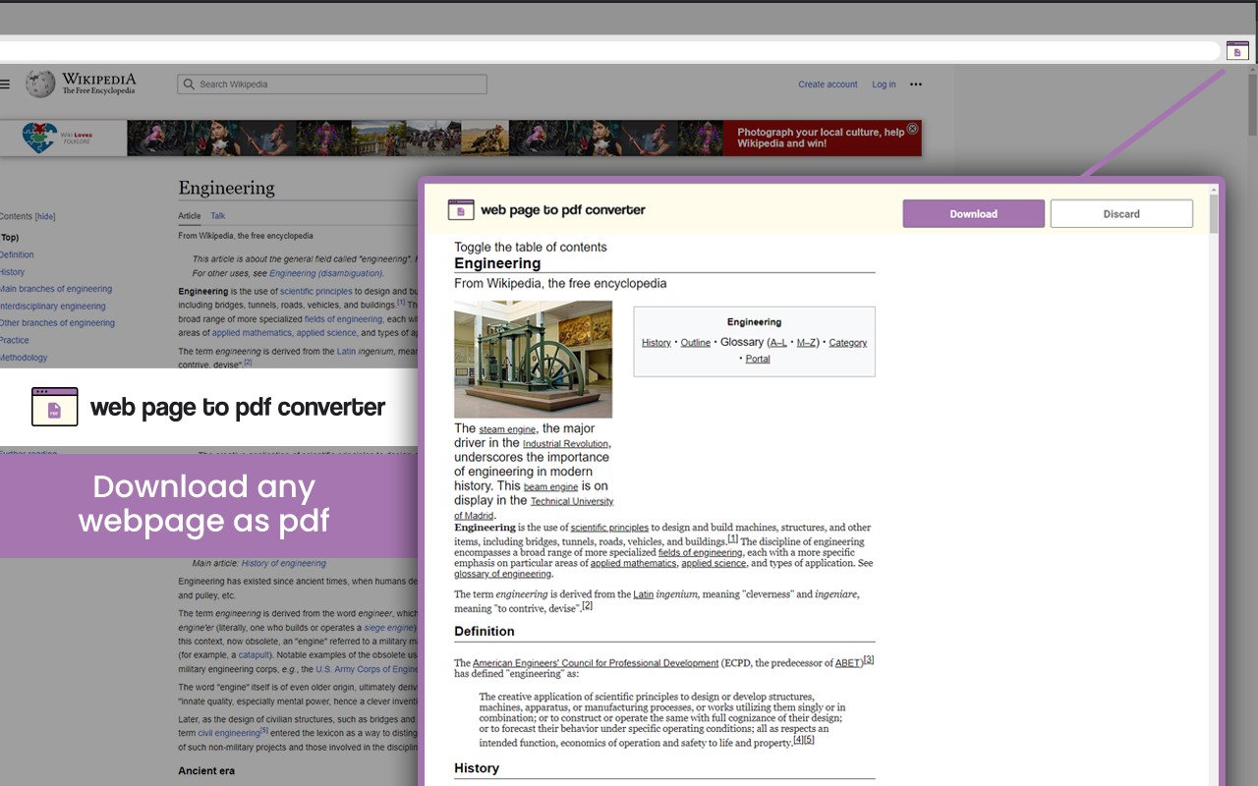The height and width of the screenshot is (786, 1258).
Task: Click Create account link
Action: pyautogui.click(x=828, y=84)
